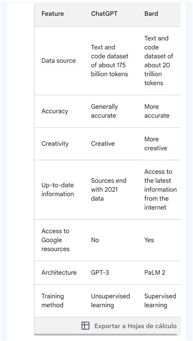Select the 'Bard' column header
This screenshot has width=193, height=341.
point(151,14)
